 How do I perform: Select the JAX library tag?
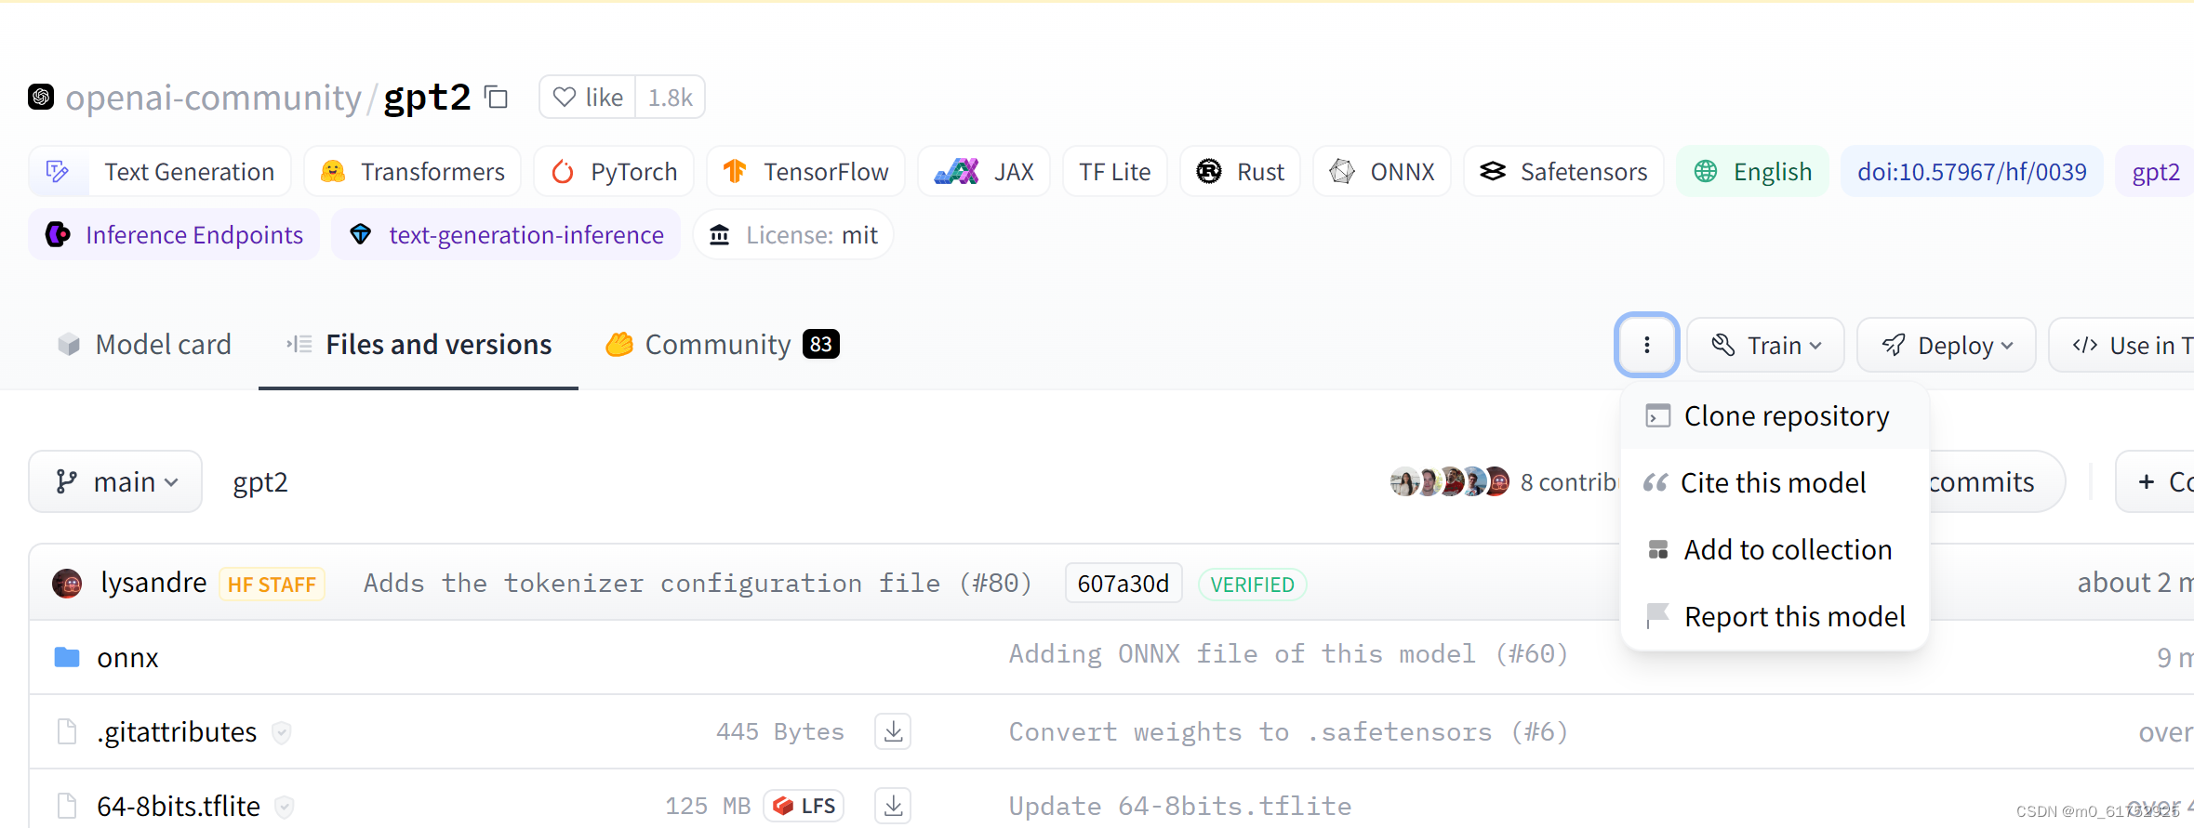pyautogui.click(x=984, y=172)
